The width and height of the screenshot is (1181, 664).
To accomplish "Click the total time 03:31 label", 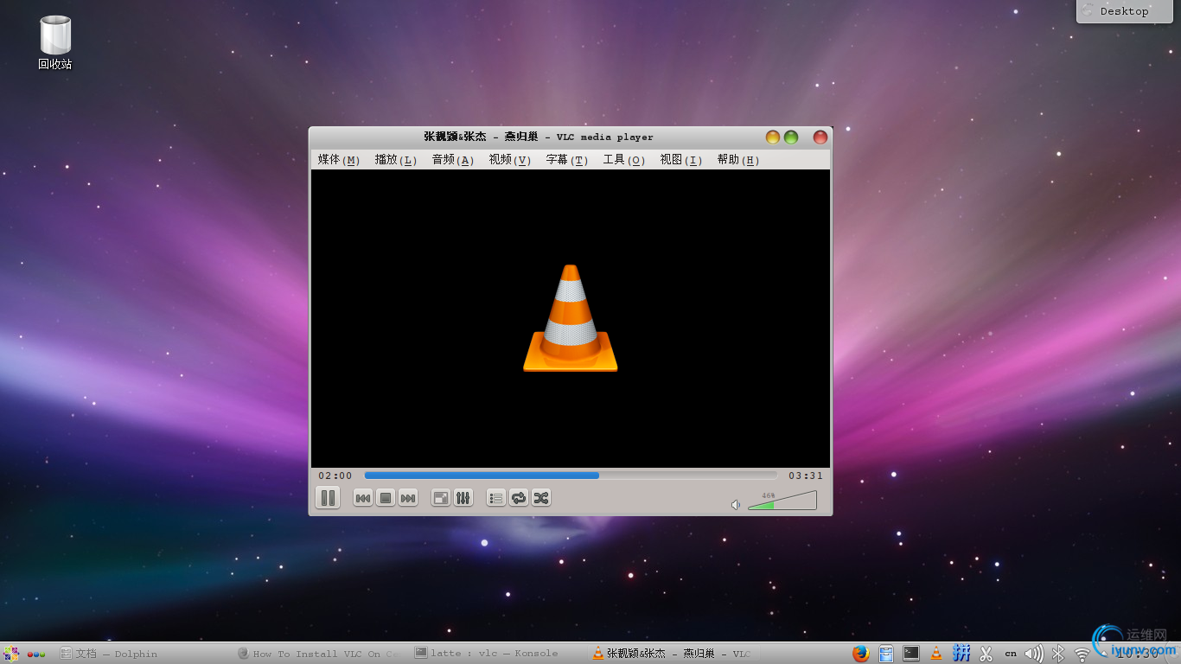I will pyautogui.click(x=806, y=476).
